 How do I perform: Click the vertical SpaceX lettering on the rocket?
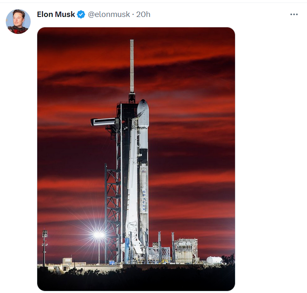tap(144, 202)
